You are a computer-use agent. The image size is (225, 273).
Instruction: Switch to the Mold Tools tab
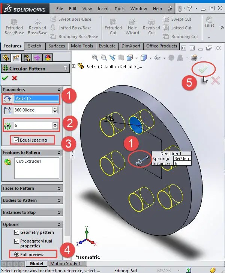(82, 46)
